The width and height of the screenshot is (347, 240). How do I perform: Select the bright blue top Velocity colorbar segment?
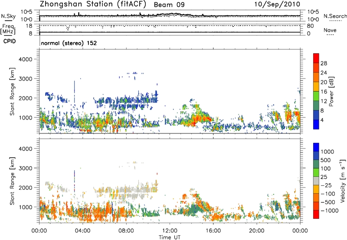[316, 147]
